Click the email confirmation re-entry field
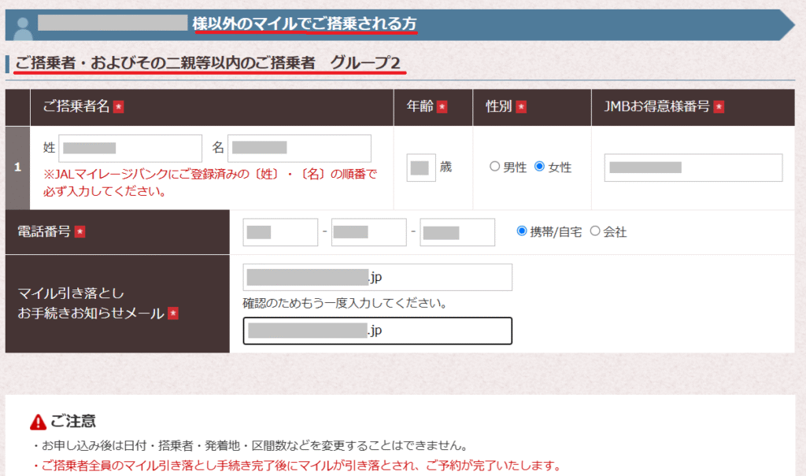This screenshot has height=476, width=806. point(377,331)
